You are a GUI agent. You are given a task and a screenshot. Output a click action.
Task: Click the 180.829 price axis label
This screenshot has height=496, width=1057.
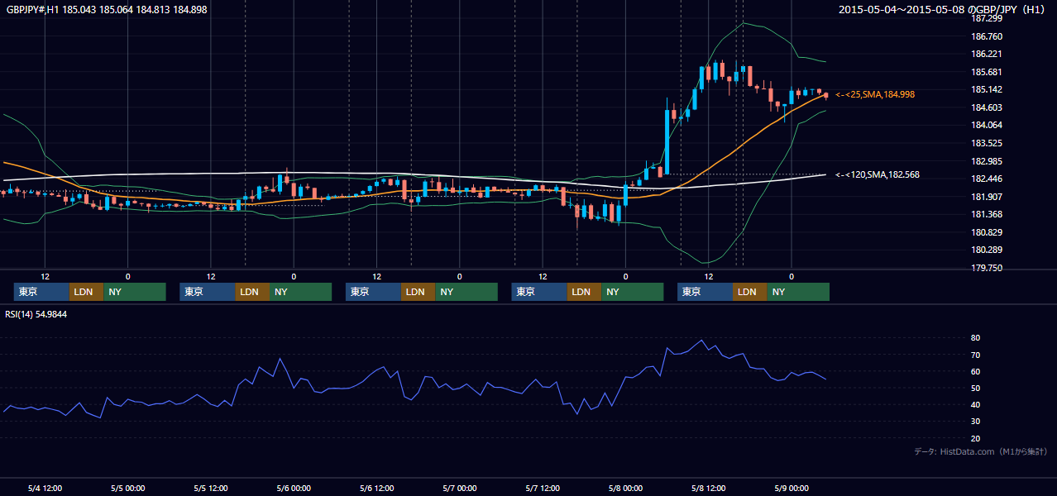pyautogui.click(x=987, y=232)
